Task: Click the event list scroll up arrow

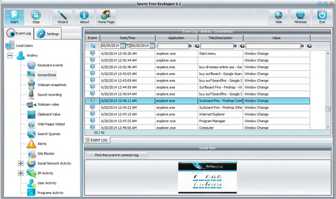Action: 328,54
